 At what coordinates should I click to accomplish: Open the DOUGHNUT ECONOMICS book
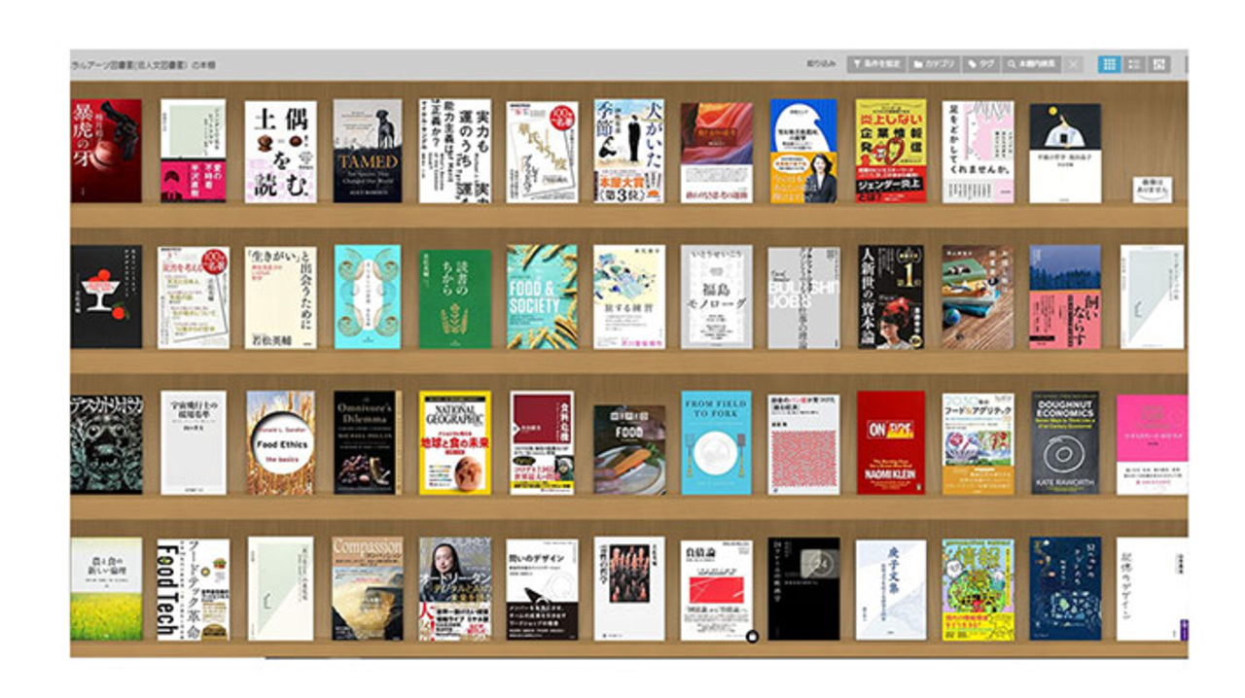tap(1065, 442)
